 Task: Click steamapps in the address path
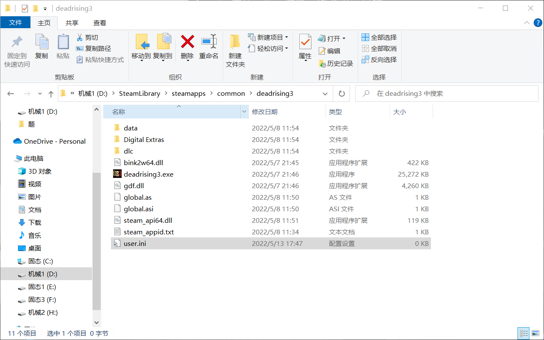coord(188,94)
